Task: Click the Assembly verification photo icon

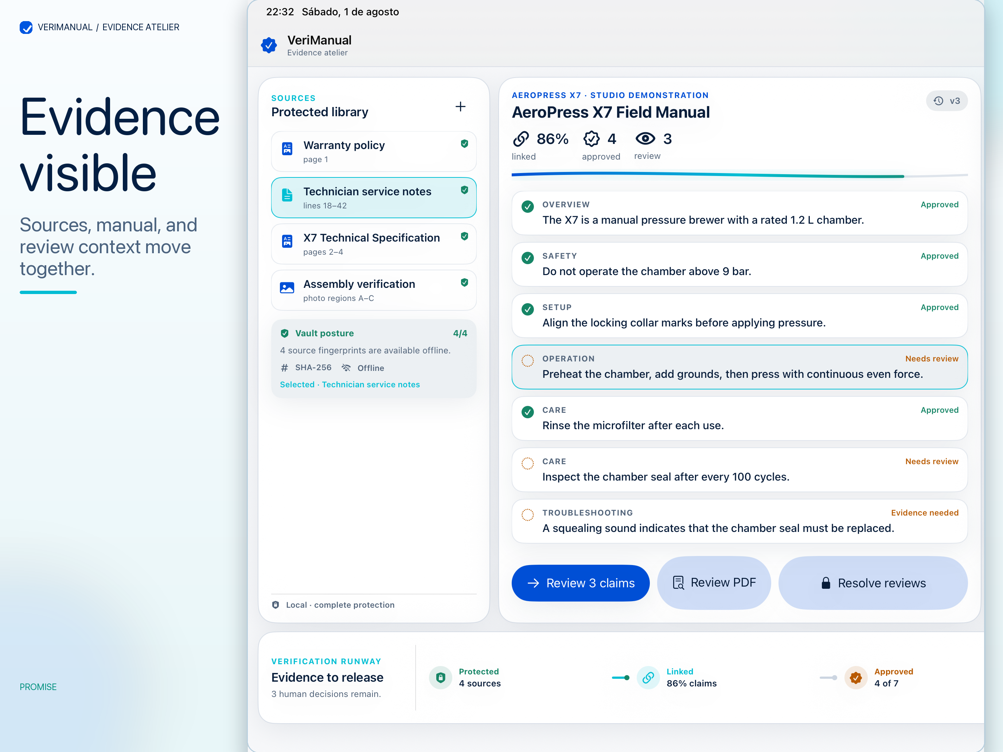Action: point(287,287)
